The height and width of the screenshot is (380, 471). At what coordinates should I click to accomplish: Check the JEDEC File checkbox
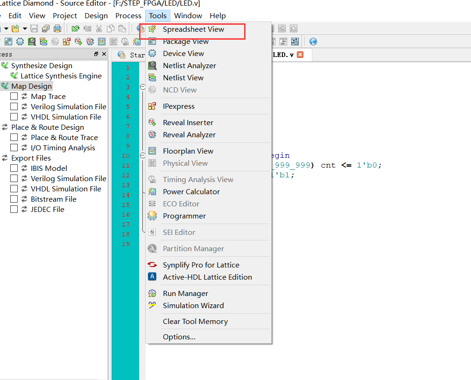pos(14,210)
